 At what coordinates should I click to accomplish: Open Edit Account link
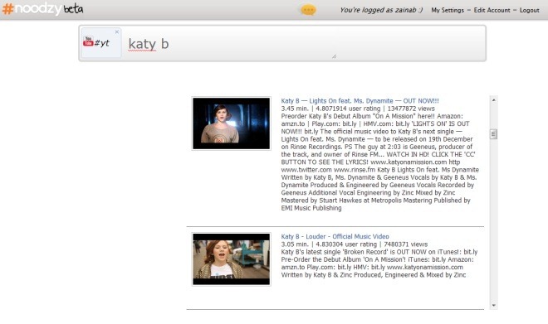(492, 10)
